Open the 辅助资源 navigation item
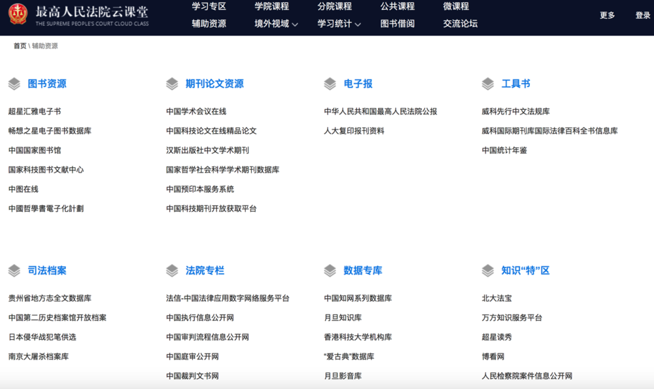This screenshot has width=654, height=389. [x=209, y=24]
